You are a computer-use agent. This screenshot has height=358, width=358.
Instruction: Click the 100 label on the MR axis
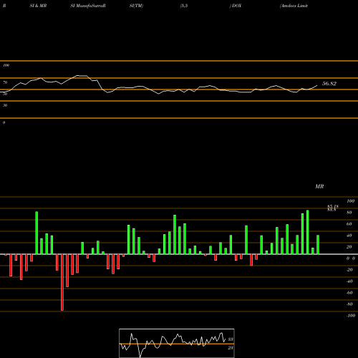351,201
